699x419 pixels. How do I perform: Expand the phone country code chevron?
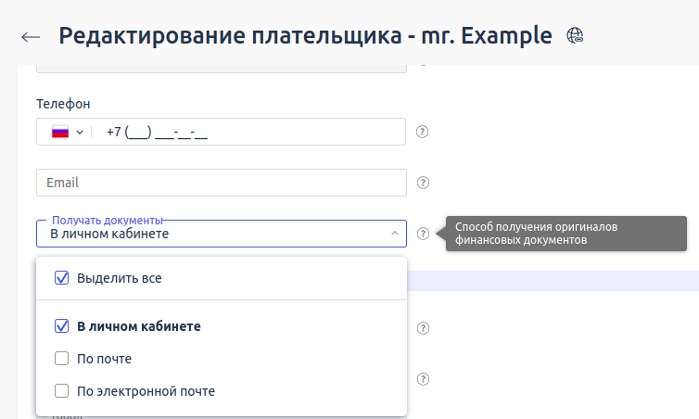click(x=80, y=132)
